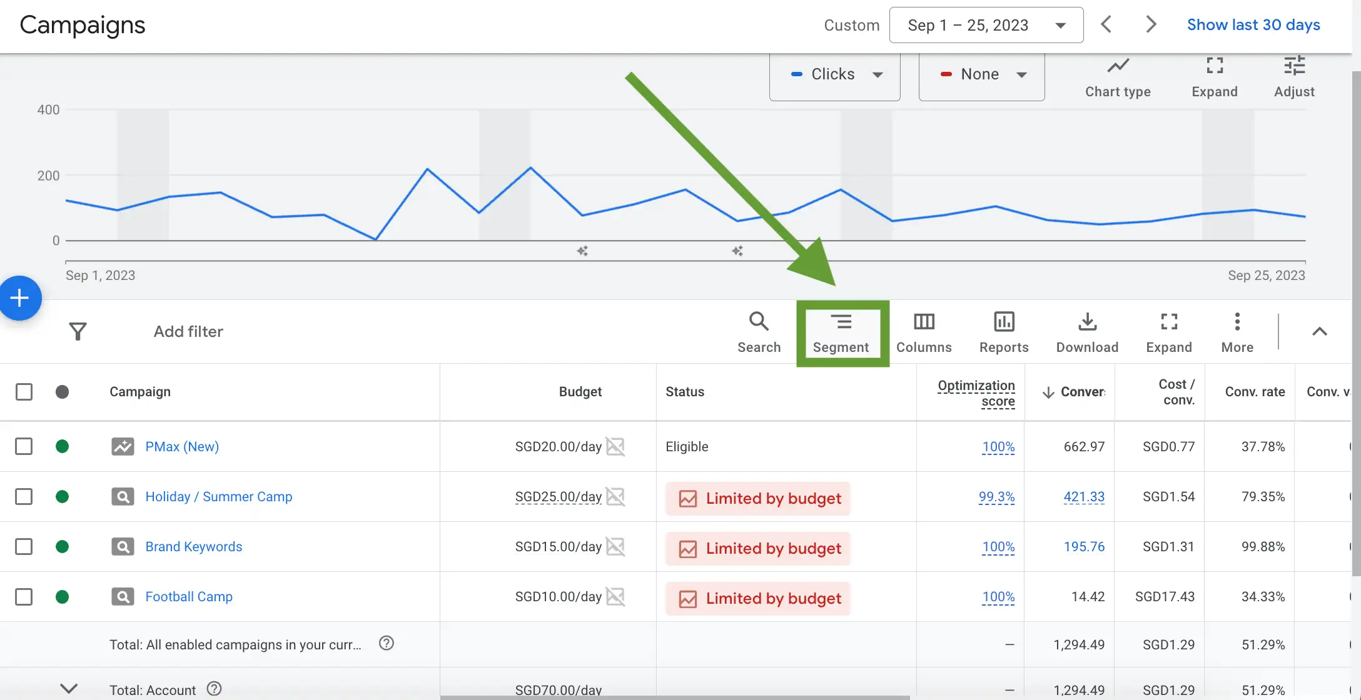Click the budget icon next to SGD20.00/day

coord(615,446)
